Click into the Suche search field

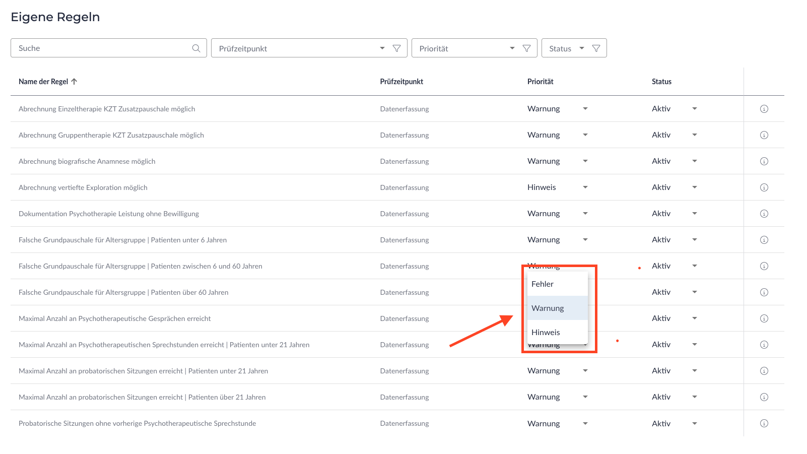pos(101,48)
